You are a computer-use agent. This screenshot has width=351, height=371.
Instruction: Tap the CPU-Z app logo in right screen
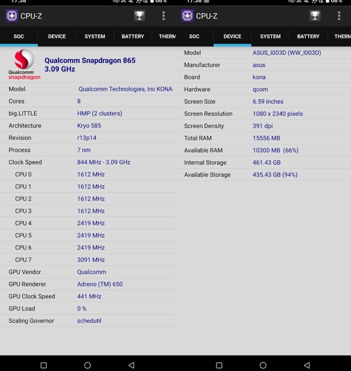188,16
